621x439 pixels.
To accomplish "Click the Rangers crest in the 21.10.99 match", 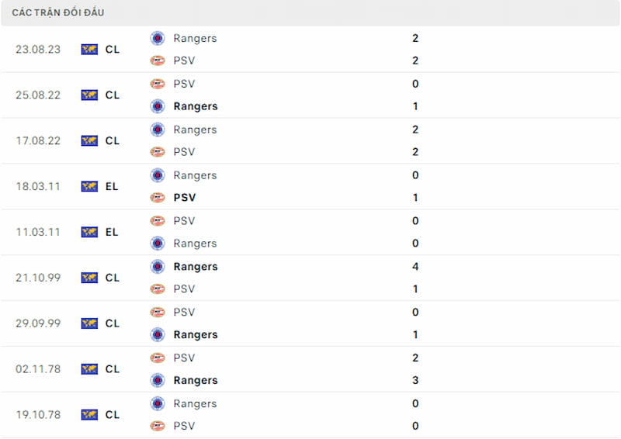I will (158, 266).
